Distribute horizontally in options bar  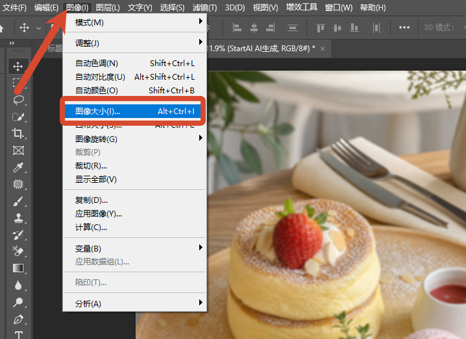[376, 28]
